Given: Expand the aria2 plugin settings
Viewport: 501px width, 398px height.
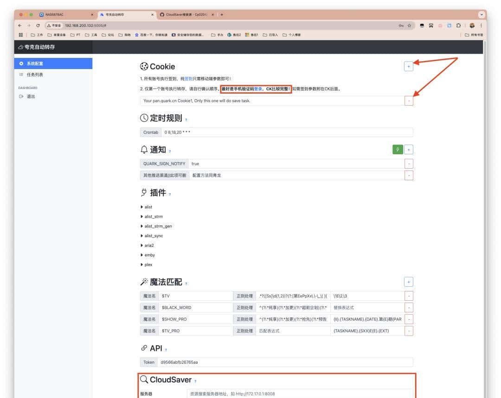Looking at the screenshot, I should point(148,246).
